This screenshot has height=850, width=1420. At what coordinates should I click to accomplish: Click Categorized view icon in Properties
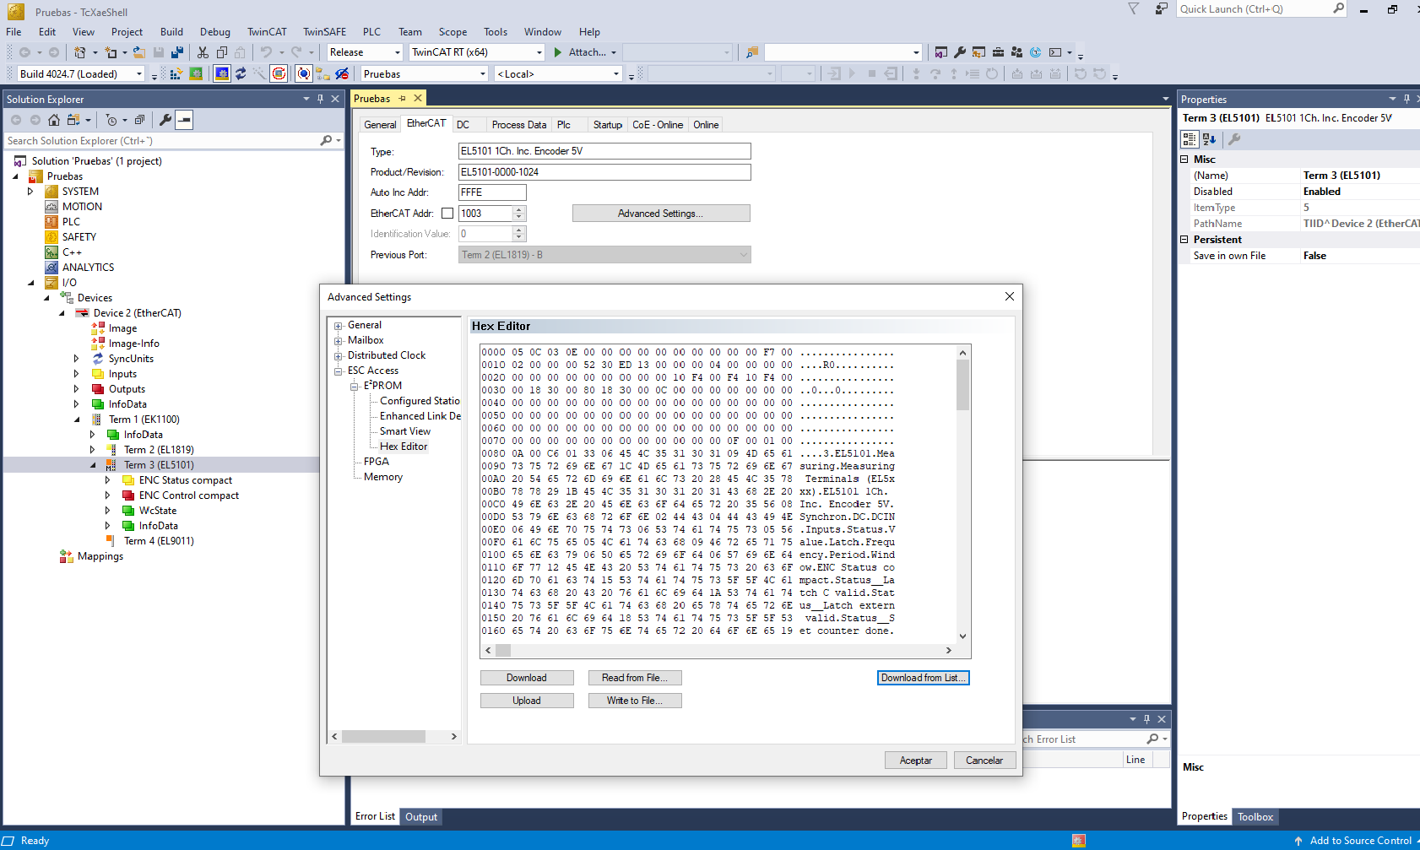click(1190, 139)
